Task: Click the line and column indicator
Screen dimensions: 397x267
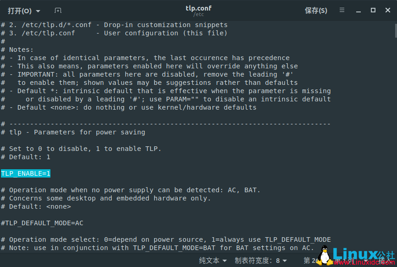Action: 321,260
